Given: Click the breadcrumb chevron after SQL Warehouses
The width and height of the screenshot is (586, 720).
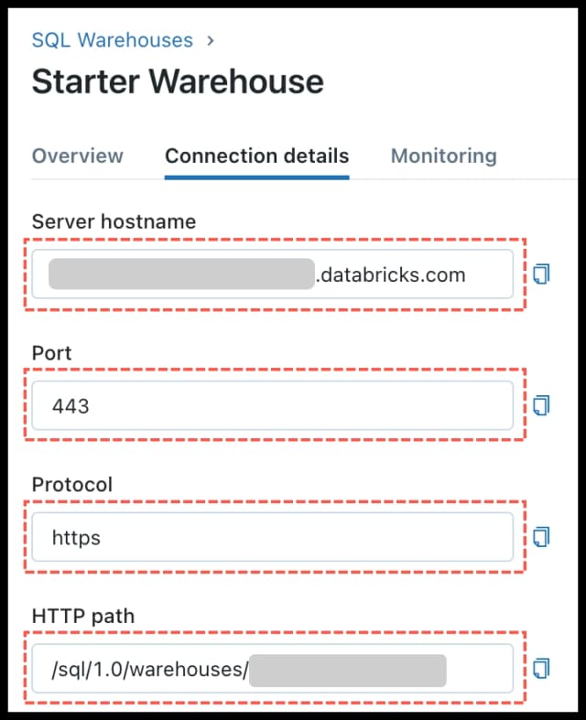Looking at the screenshot, I should coord(211,41).
